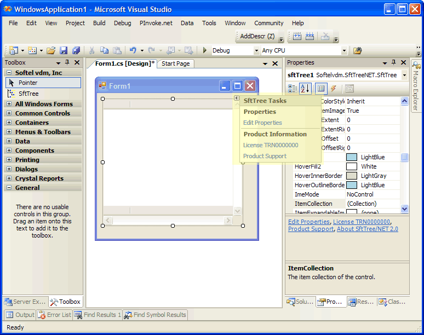Select the SftTree control in Toolbox
Image resolution: width=424 pixels, height=335 pixels.
[x=28, y=94]
